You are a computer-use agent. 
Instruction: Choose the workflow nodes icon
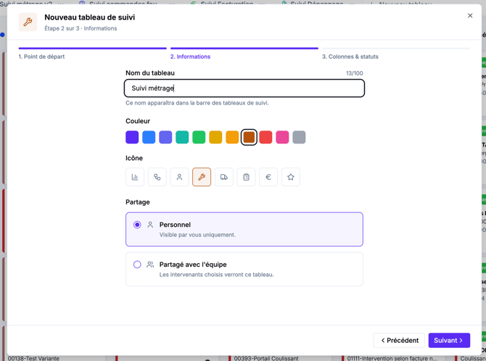[x=157, y=177]
